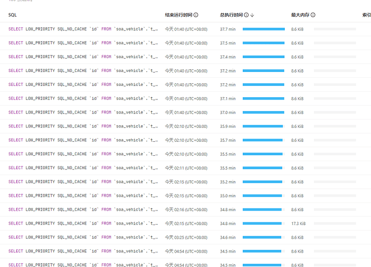Open the SQL statement in the 37.4 min row

[x=83, y=57]
